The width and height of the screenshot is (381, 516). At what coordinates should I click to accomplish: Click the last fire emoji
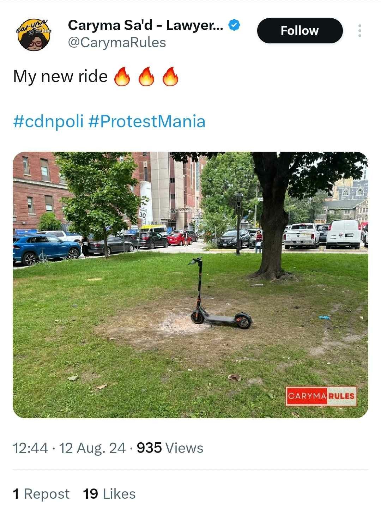(x=170, y=76)
